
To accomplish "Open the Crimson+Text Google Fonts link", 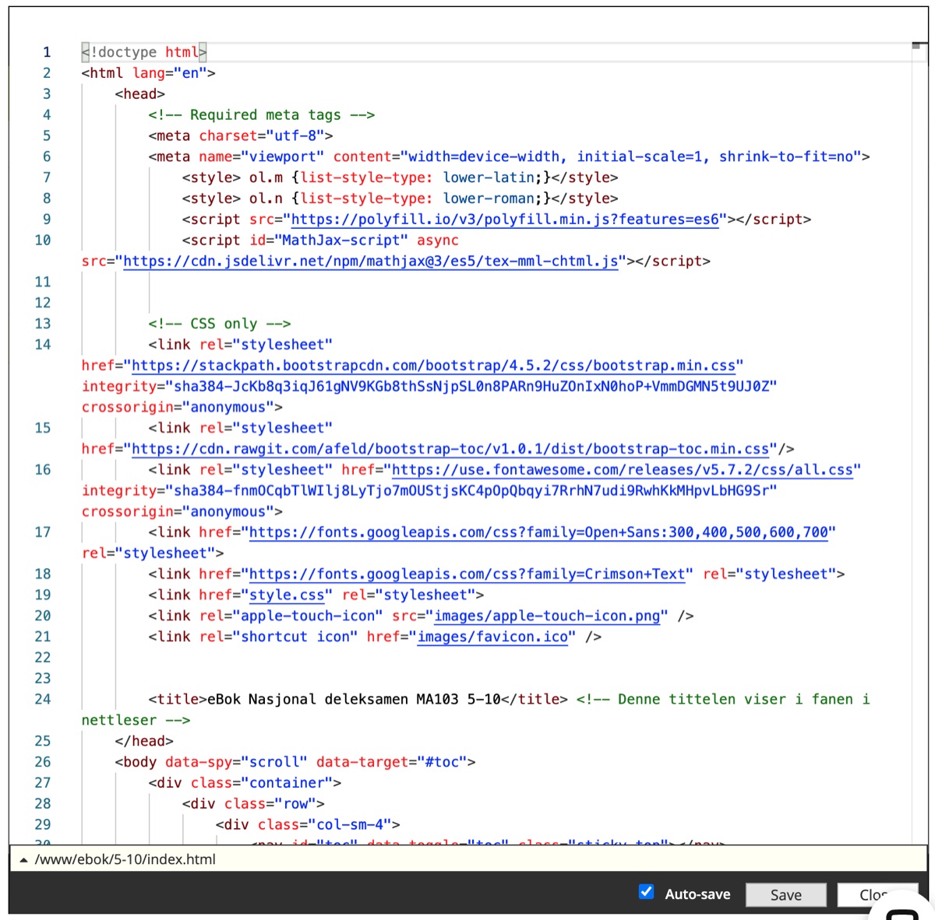I will pos(467,574).
